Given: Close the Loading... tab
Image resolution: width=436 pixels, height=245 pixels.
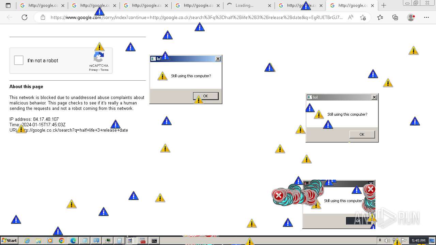Looking at the screenshot, I should point(269,5).
